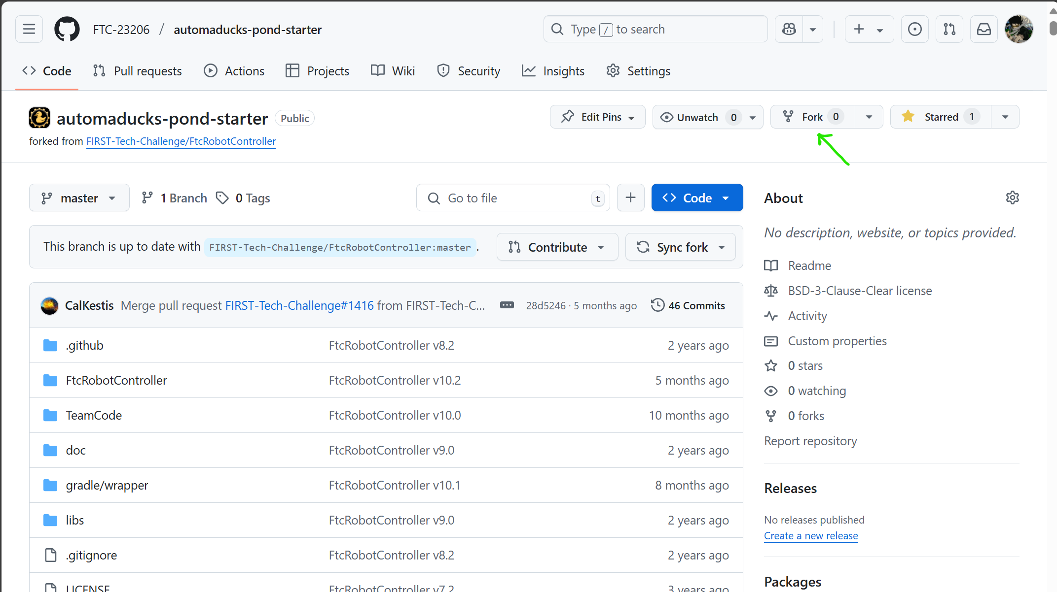
Task: Open FIRST-Tech-Challenge#1416 pull request link
Action: click(x=299, y=306)
